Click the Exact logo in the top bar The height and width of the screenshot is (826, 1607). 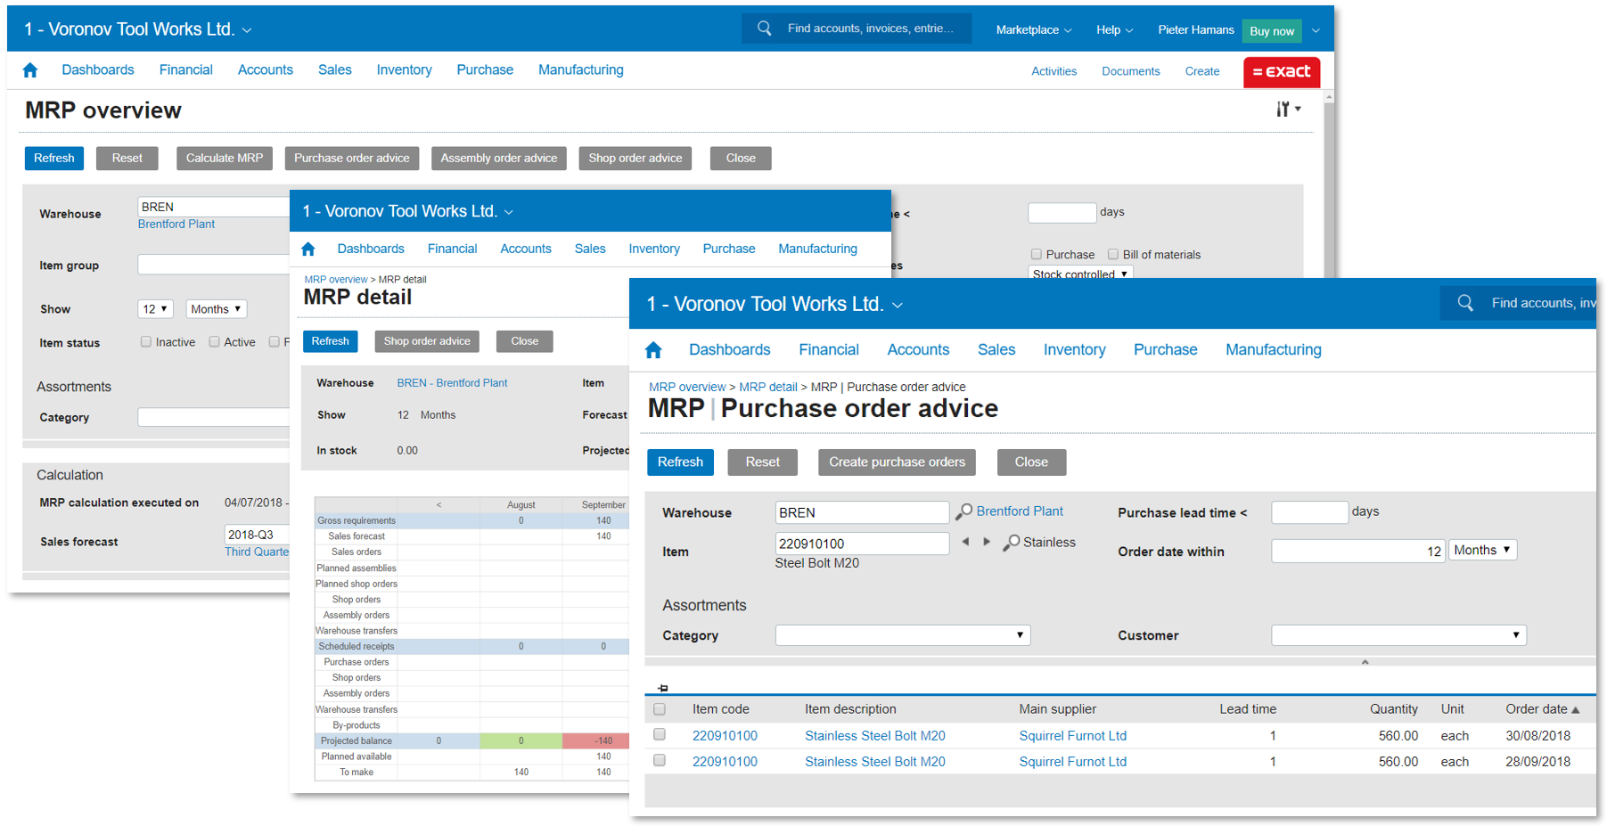point(1282,71)
